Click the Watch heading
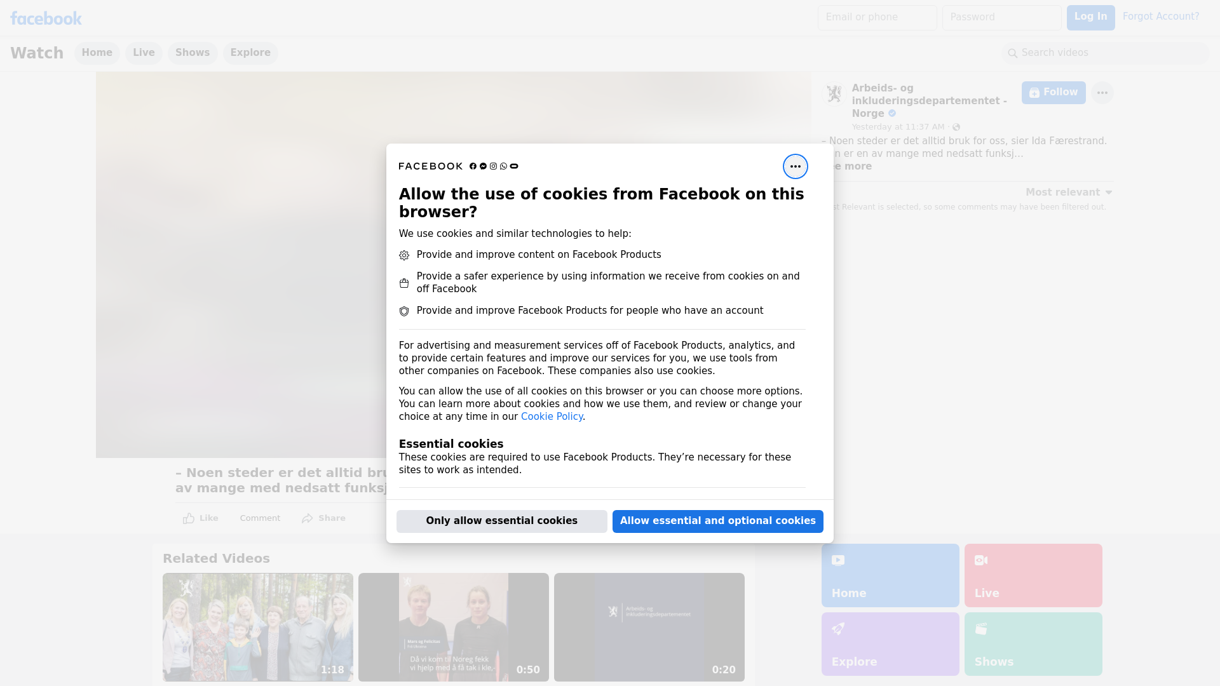 [x=37, y=53]
